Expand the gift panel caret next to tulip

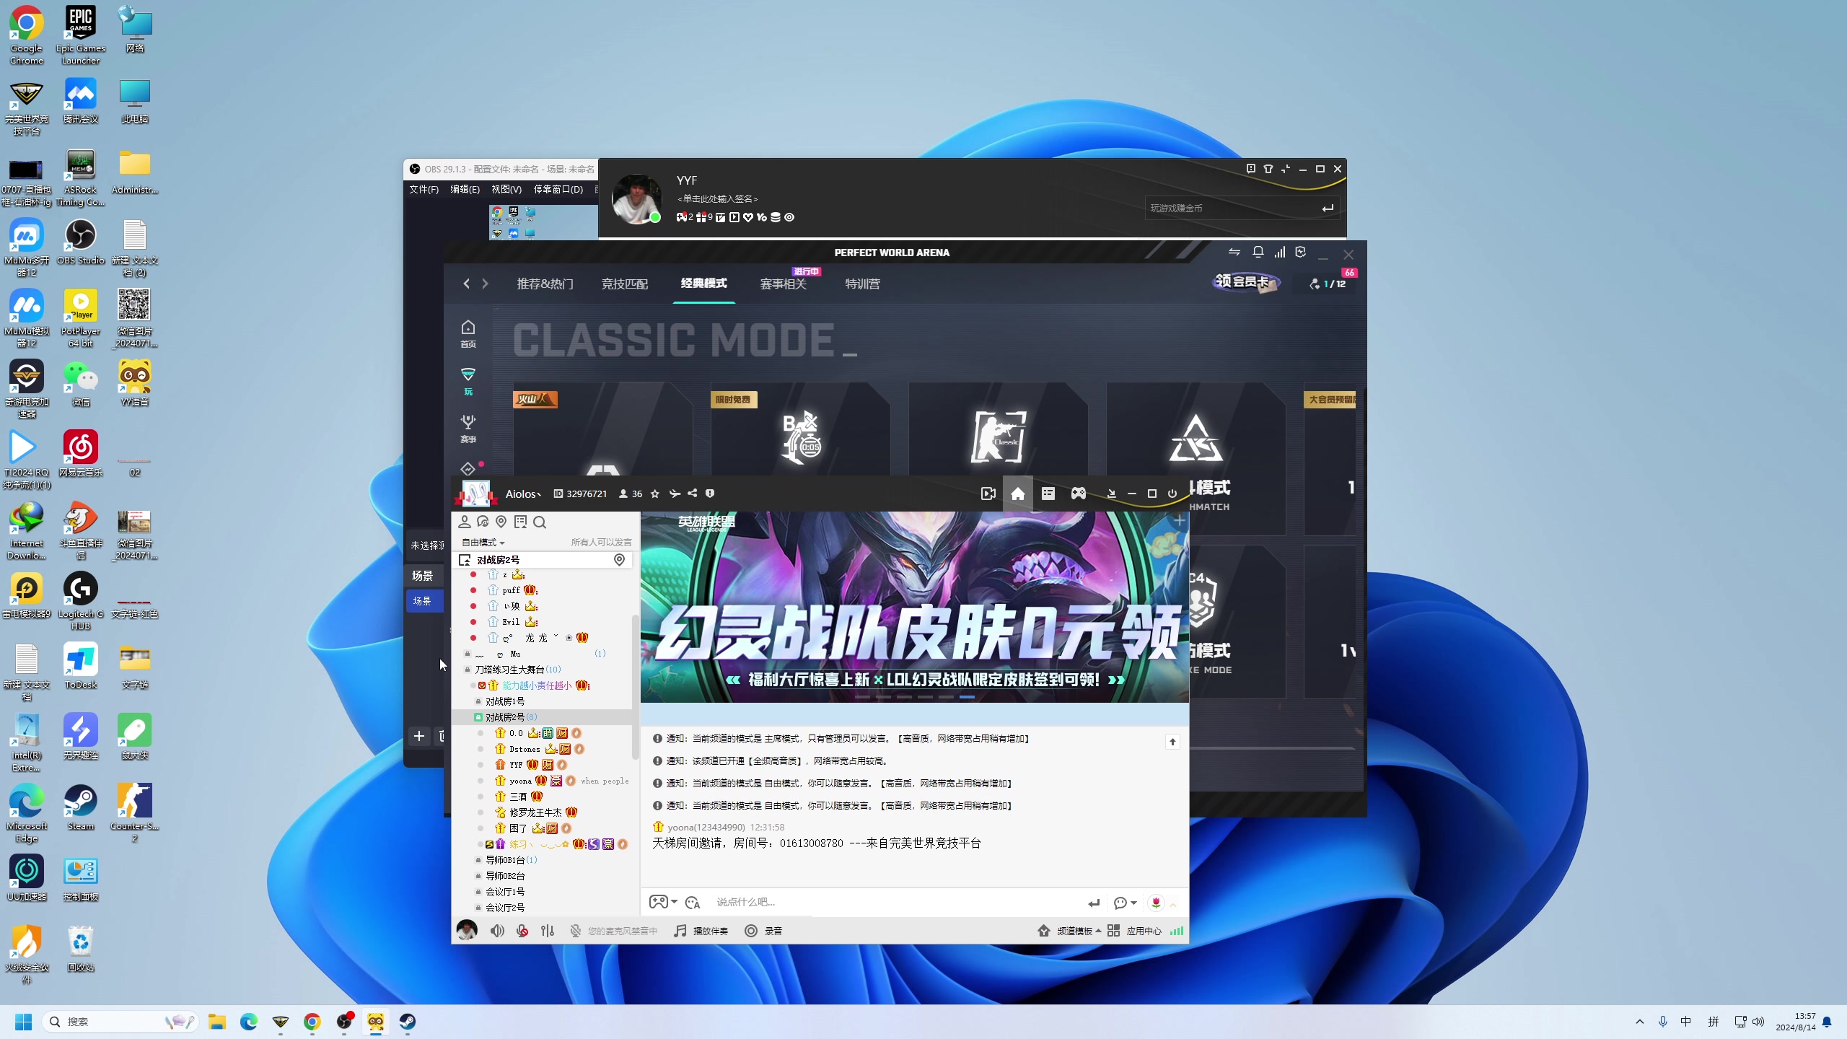point(1173,904)
